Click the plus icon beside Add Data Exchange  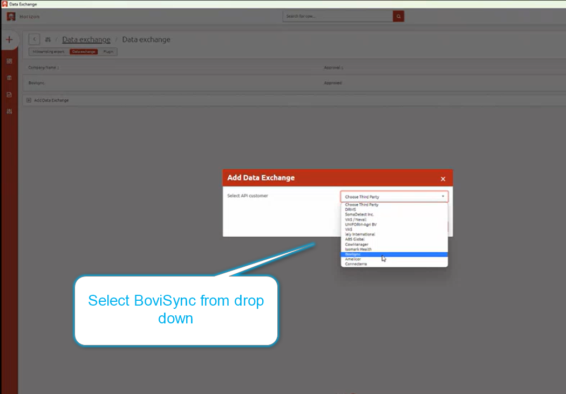29,100
